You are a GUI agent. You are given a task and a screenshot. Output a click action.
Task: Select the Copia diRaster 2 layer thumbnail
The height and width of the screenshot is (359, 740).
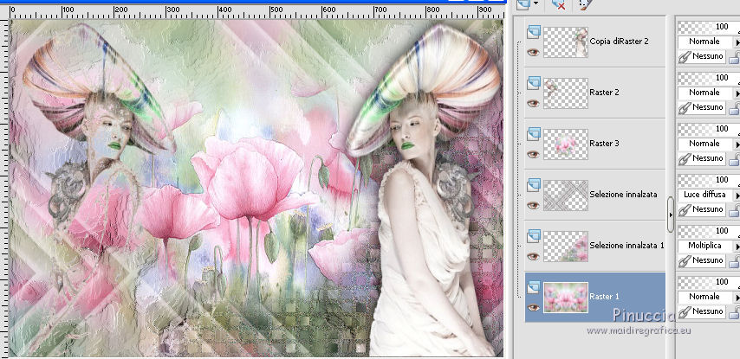566,42
